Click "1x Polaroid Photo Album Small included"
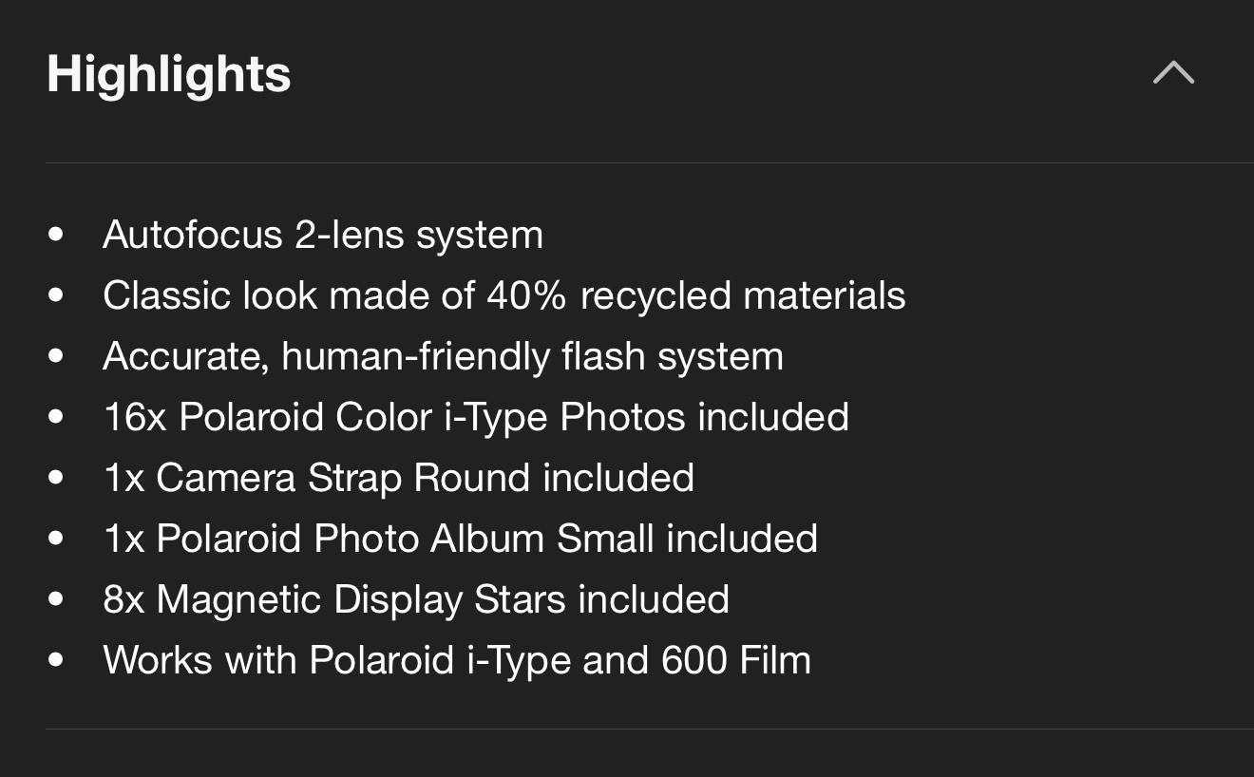The height and width of the screenshot is (777, 1254). pyautogui.click(x=460, y=539)
